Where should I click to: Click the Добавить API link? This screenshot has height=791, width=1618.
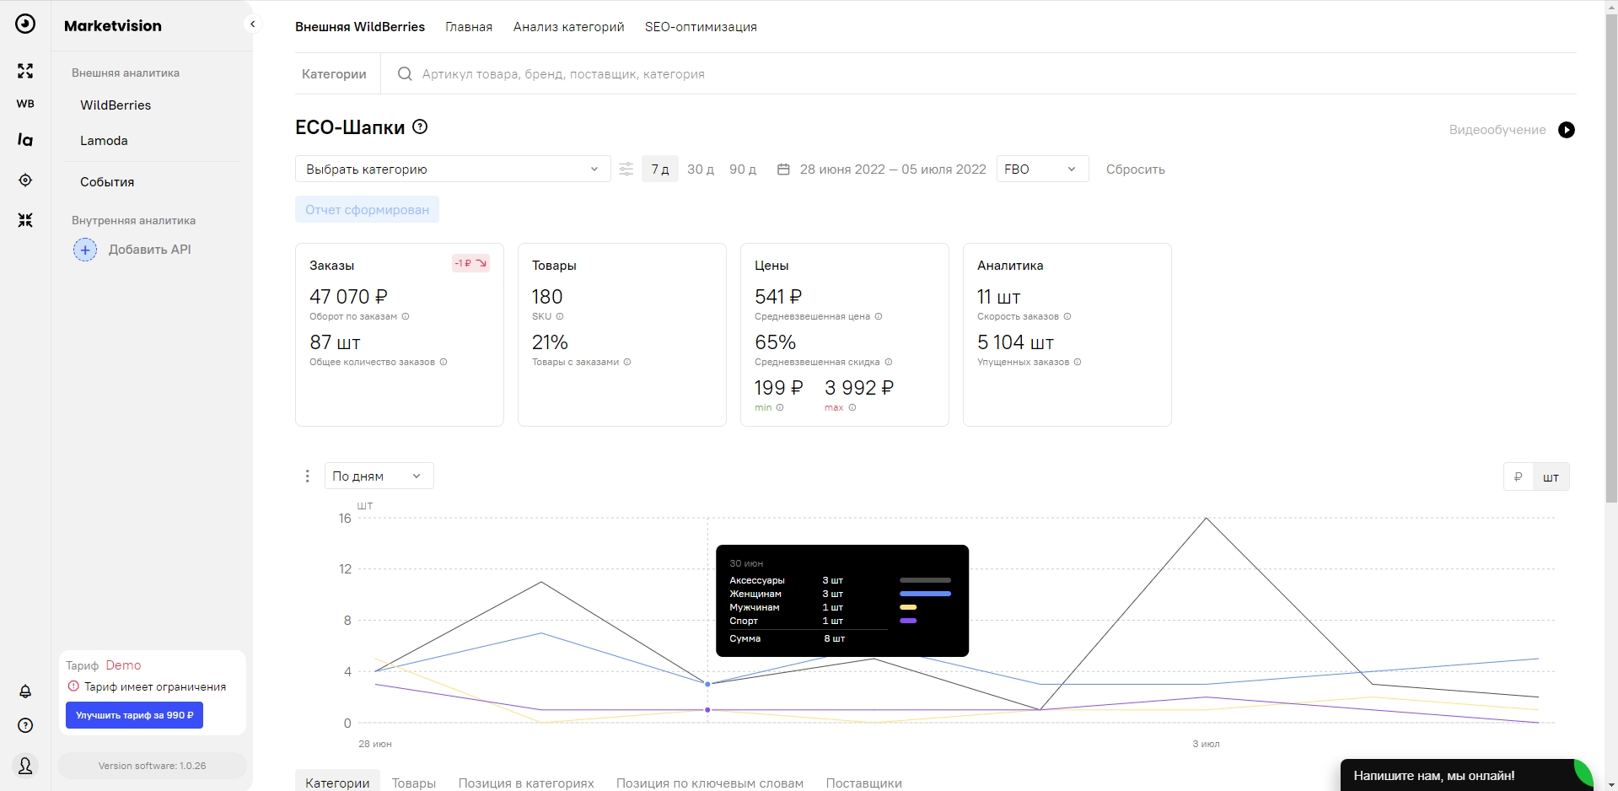click(x=150, y=250)
